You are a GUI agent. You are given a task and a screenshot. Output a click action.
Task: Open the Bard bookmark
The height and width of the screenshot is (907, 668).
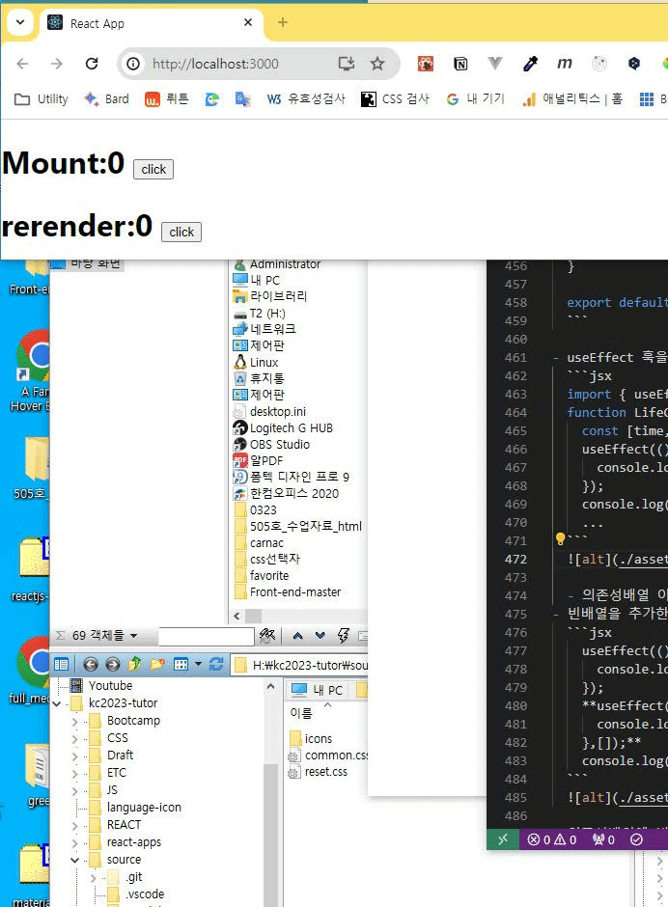[106, 99]
